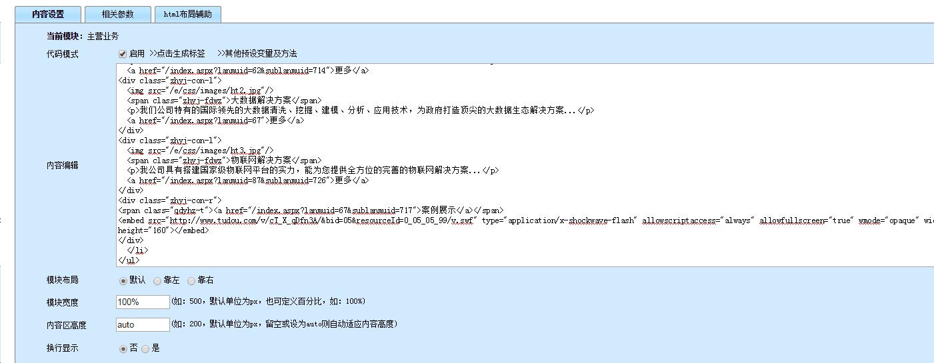Click the 模块宽度 input showing 100%
Image resolution: width=934 pixels, height=363 pixels.
point(143,302)
